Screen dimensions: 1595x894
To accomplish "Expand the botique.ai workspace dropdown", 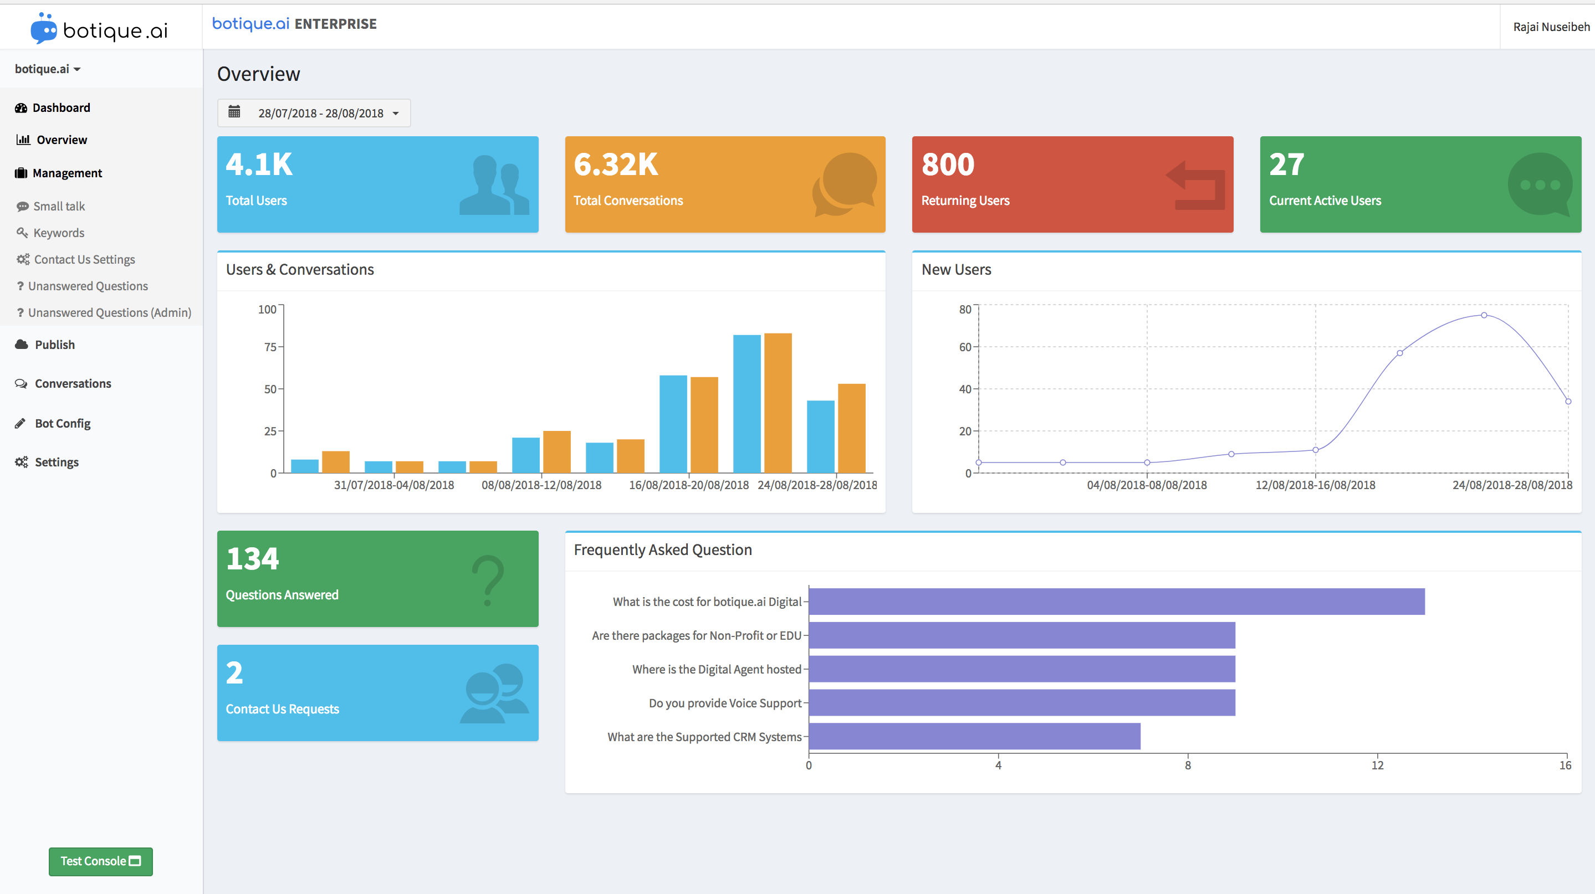I will point(48,69).
